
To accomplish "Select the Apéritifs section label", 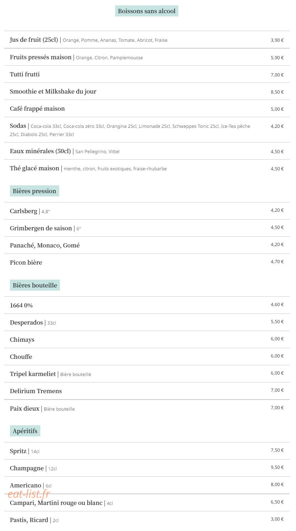I will tap(25, 431).
